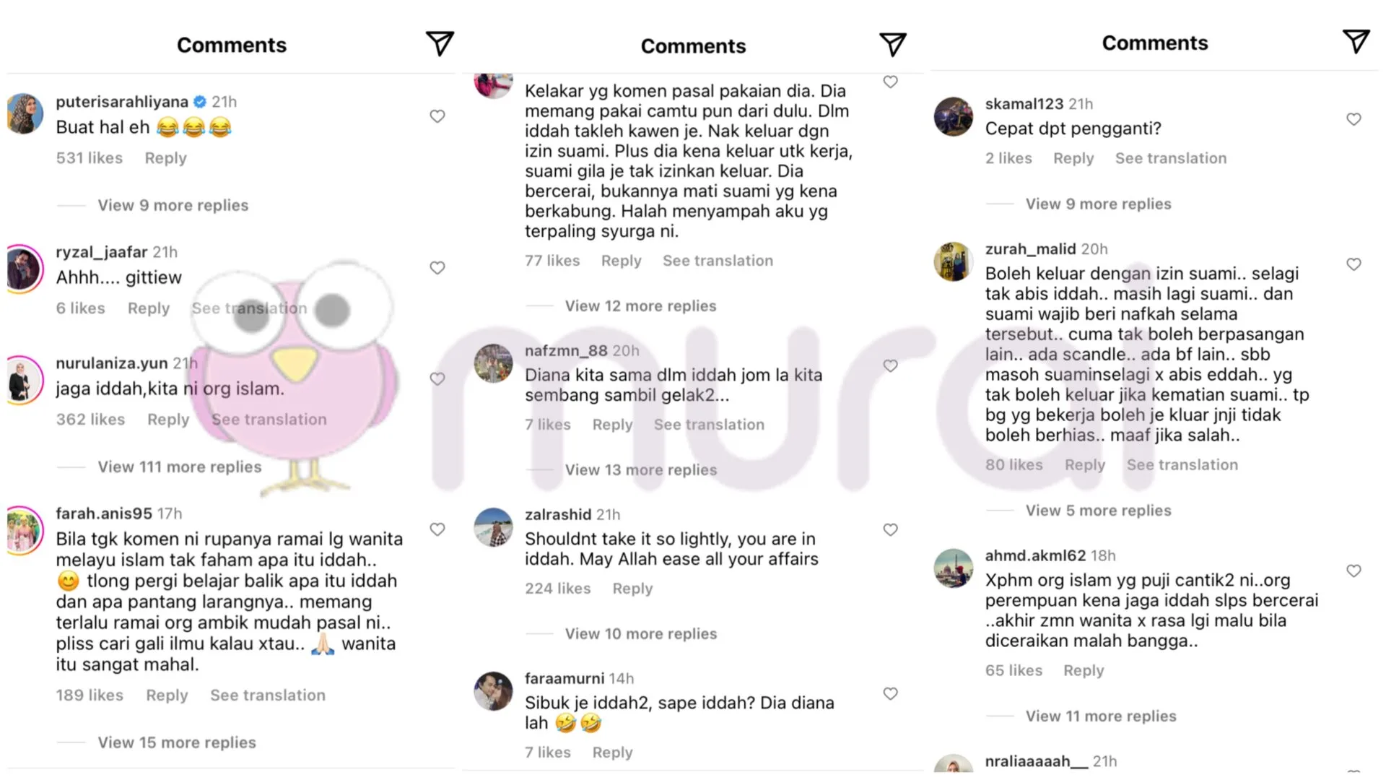1386x780 pixels.
Task: Open puterisarahliyana's profile picture
Action: [25, 113]
